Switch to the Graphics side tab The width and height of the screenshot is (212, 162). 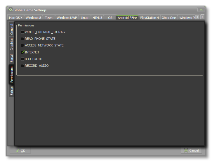pos(12,44)
